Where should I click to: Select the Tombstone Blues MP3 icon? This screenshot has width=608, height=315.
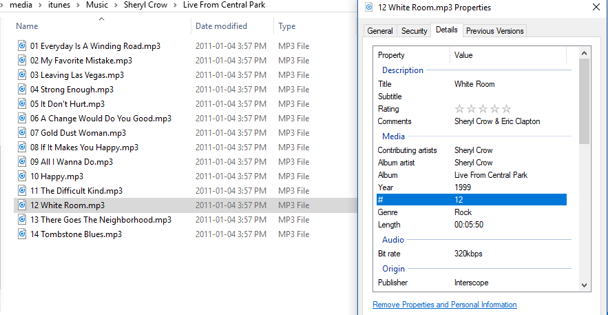(x=23, y=234)
